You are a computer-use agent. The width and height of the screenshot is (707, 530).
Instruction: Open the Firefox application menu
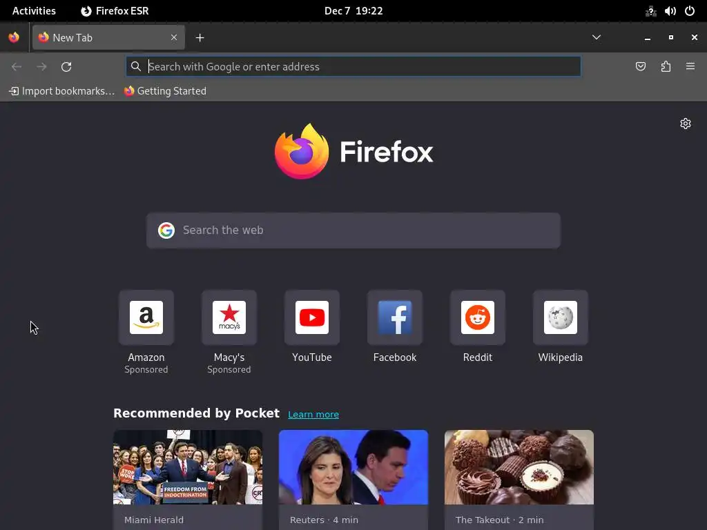click(690, 67)
